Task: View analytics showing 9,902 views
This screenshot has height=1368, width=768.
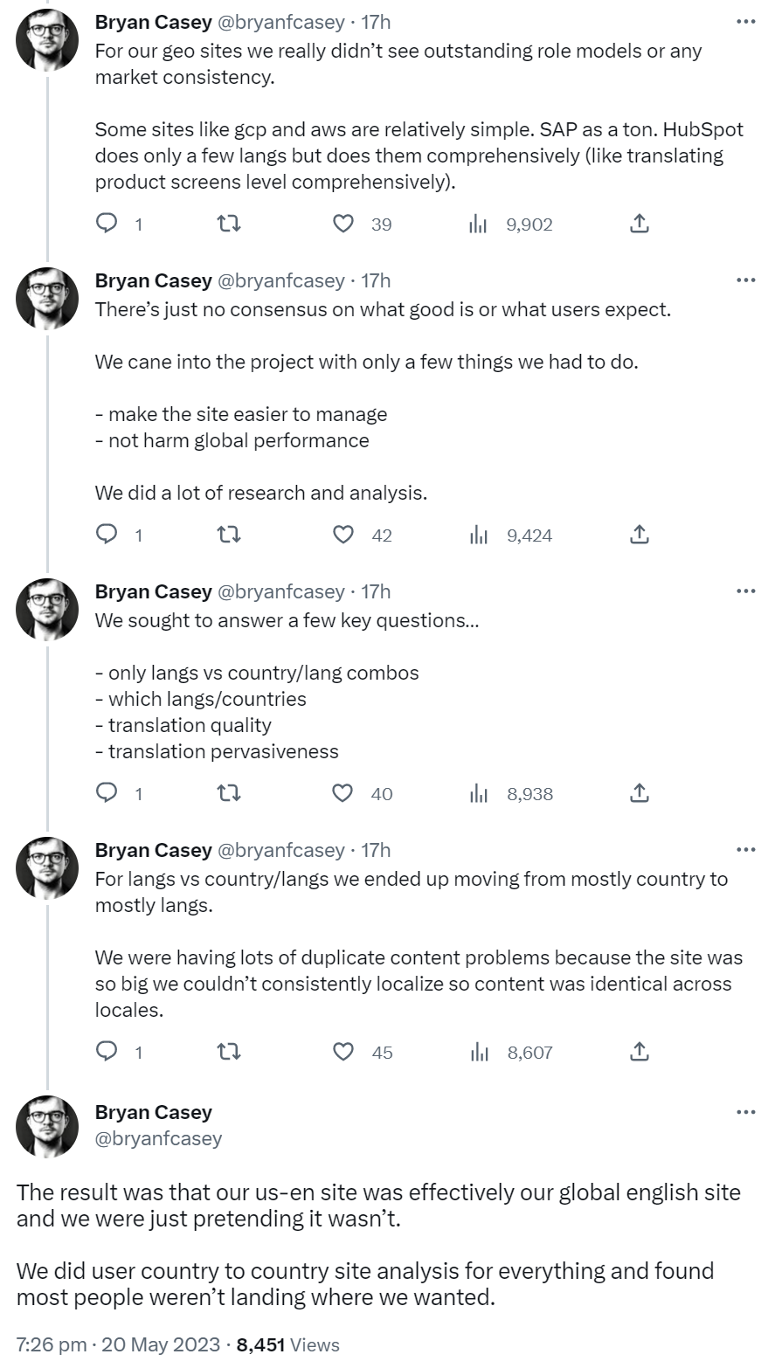Action: (478, 225)
